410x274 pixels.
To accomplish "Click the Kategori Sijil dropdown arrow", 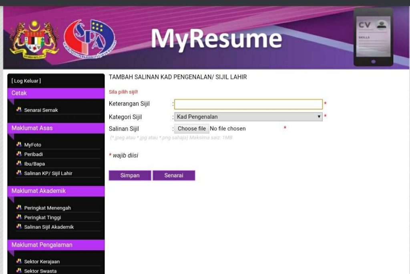I will [x=319, y=117].
